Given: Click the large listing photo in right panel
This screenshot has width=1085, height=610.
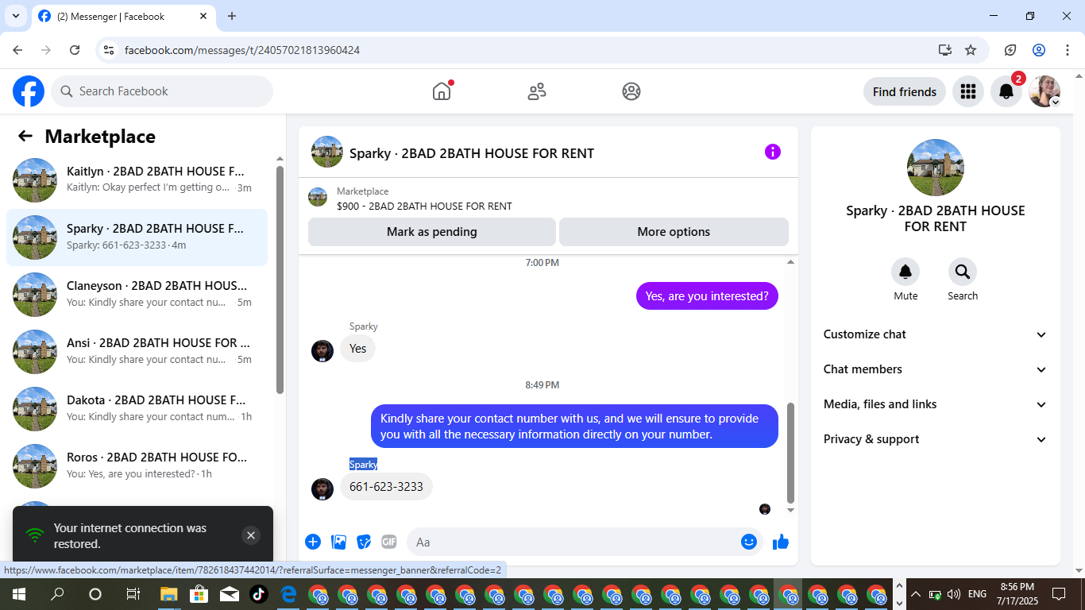Looking at the screenshot, I should [936, 168].
